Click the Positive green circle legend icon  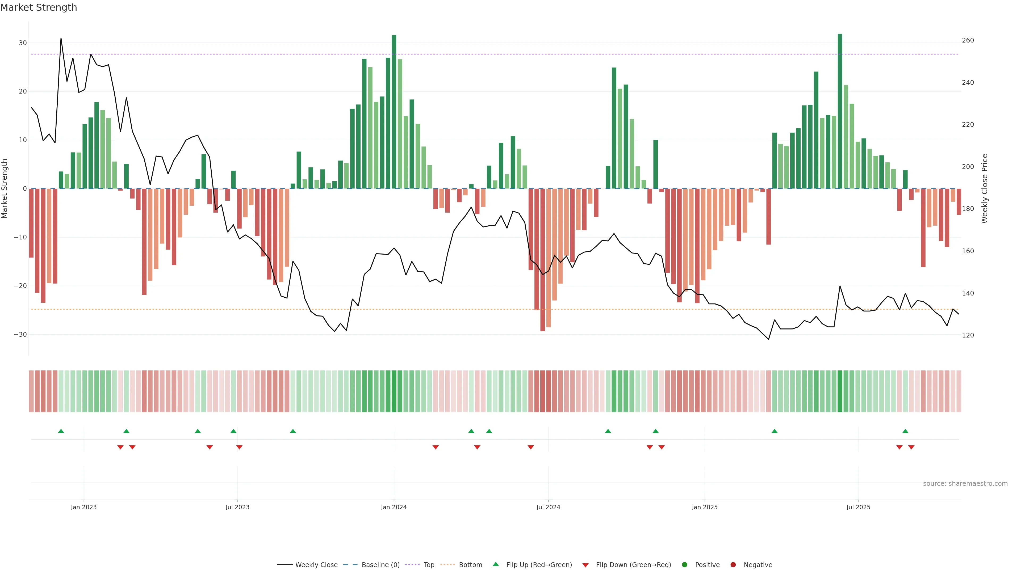tap(684, 565)
